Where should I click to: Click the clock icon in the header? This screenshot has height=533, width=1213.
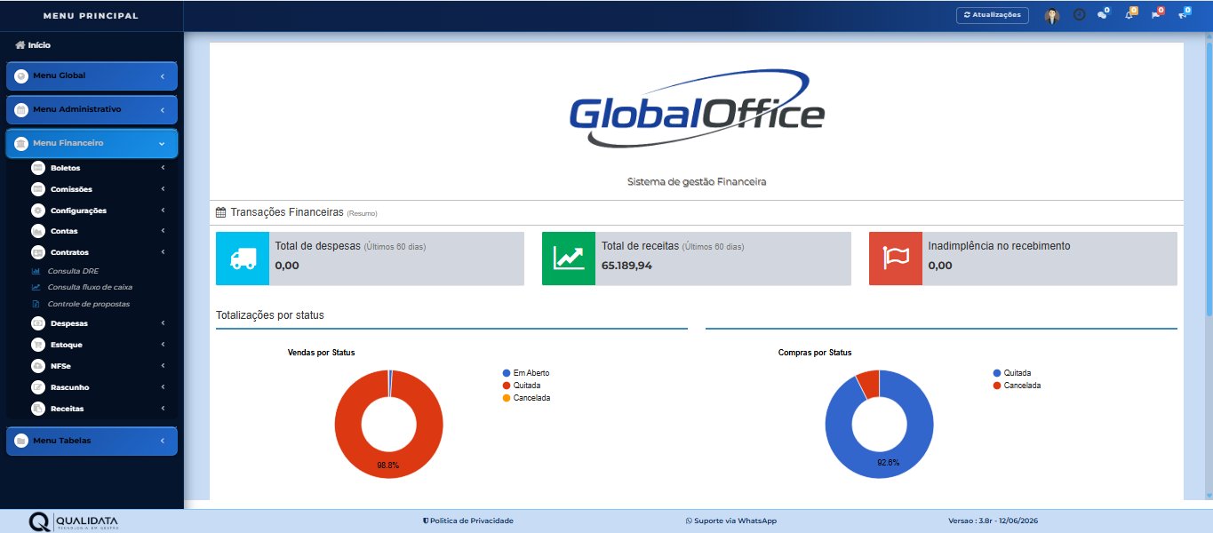(1079, 15)
